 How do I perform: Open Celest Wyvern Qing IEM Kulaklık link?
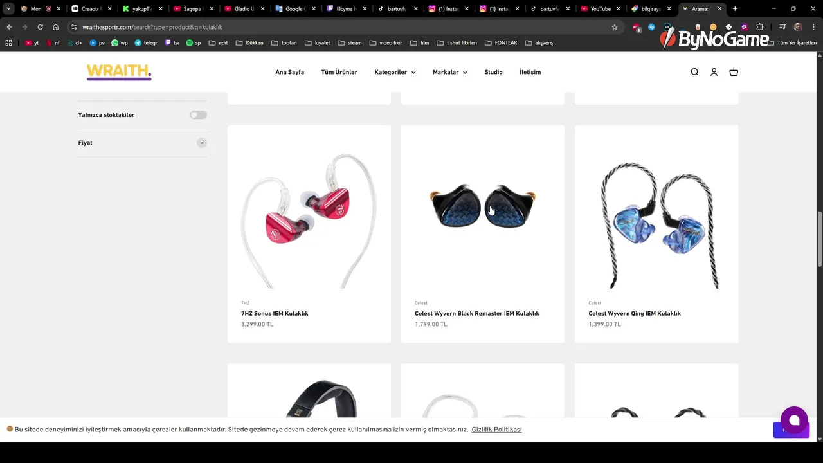(x=635, y=314)
